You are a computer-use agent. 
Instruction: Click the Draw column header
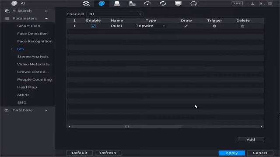coord(186,20)
